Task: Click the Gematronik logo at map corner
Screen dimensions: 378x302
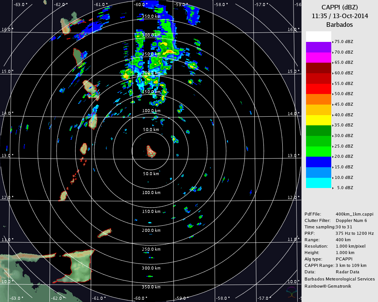Action: (291, 292)
